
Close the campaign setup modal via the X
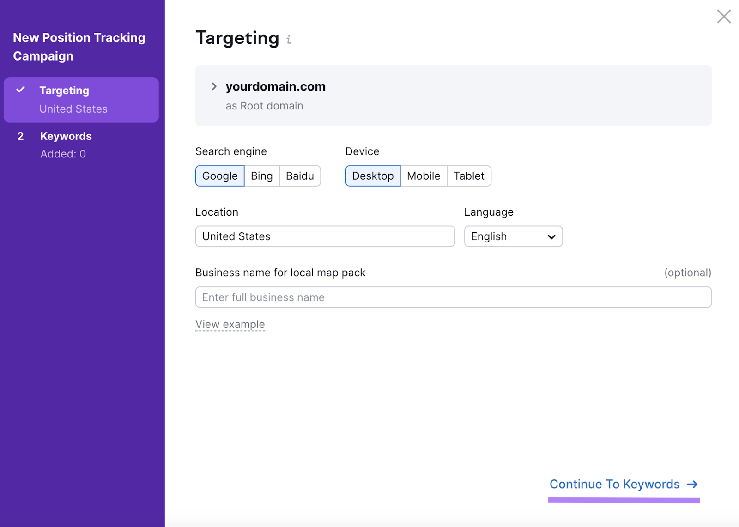click(723, 16)
